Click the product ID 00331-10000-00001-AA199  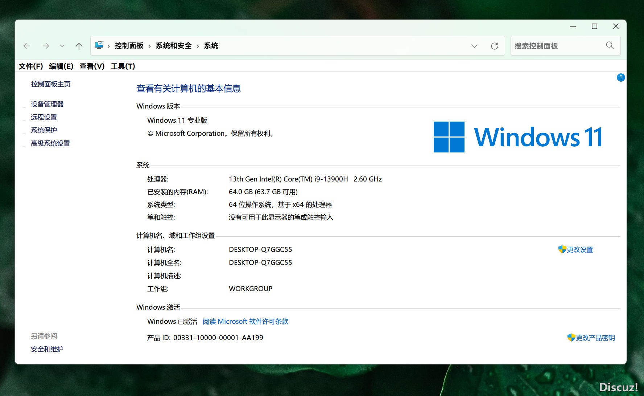[x=218, y=338]
